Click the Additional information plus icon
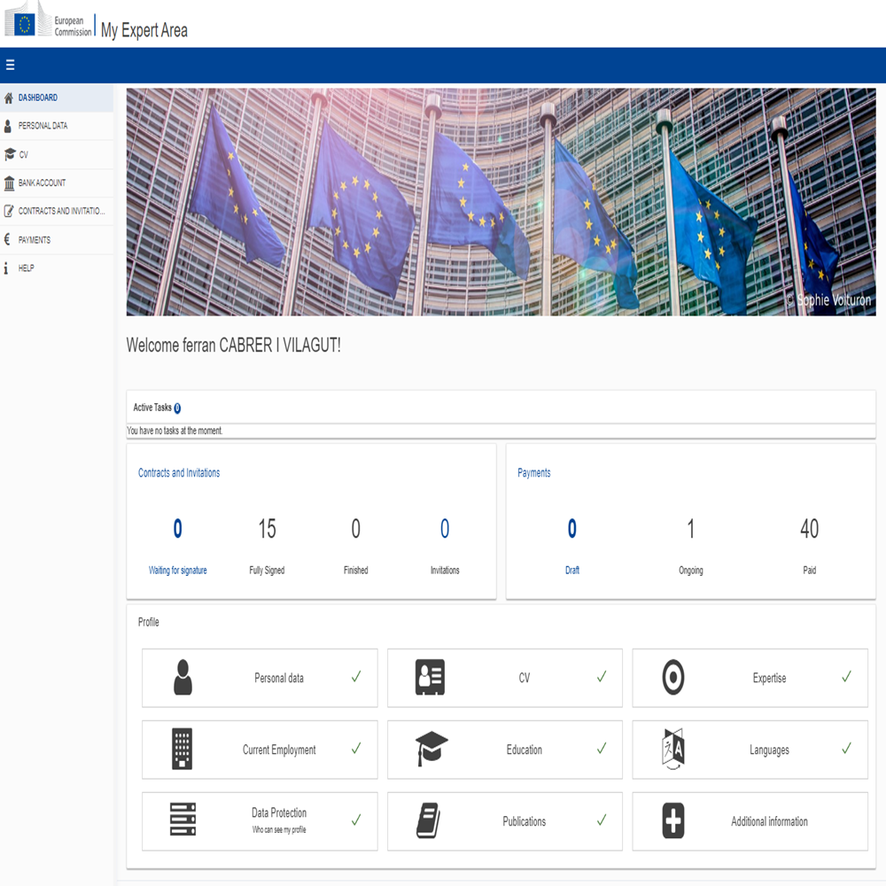Image resolution: width=886 pixels, height=886 pixels. (x=673, y=821)
